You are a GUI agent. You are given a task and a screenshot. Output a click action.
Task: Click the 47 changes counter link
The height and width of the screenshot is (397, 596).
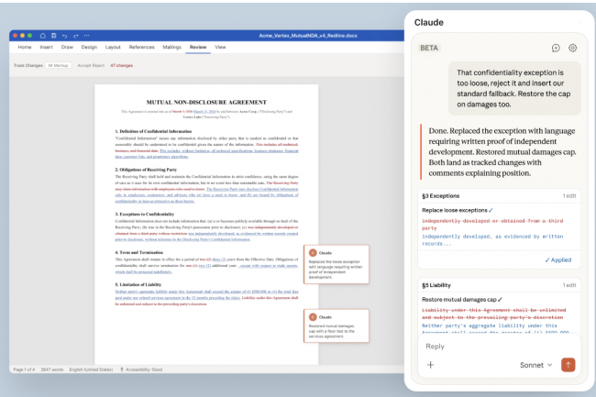pyautogui.click(x=121, y=66)
